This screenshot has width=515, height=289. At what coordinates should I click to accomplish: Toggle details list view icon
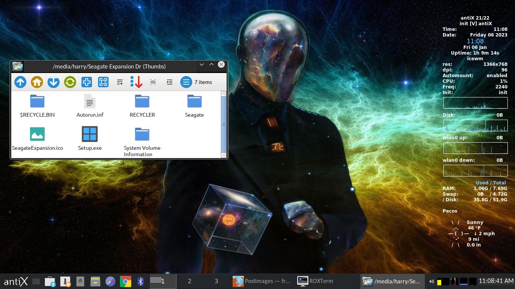(120, 82)
